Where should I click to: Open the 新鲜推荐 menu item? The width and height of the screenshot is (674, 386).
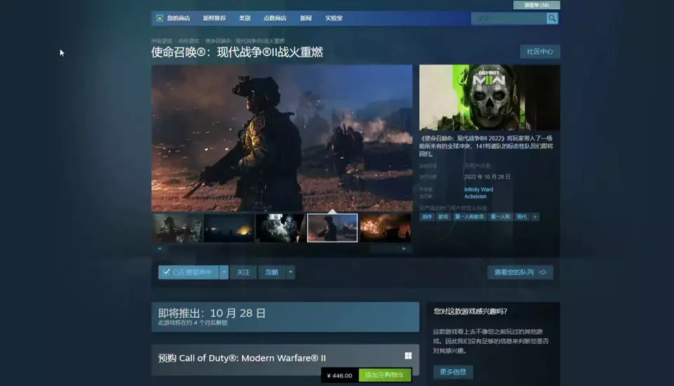215,18
